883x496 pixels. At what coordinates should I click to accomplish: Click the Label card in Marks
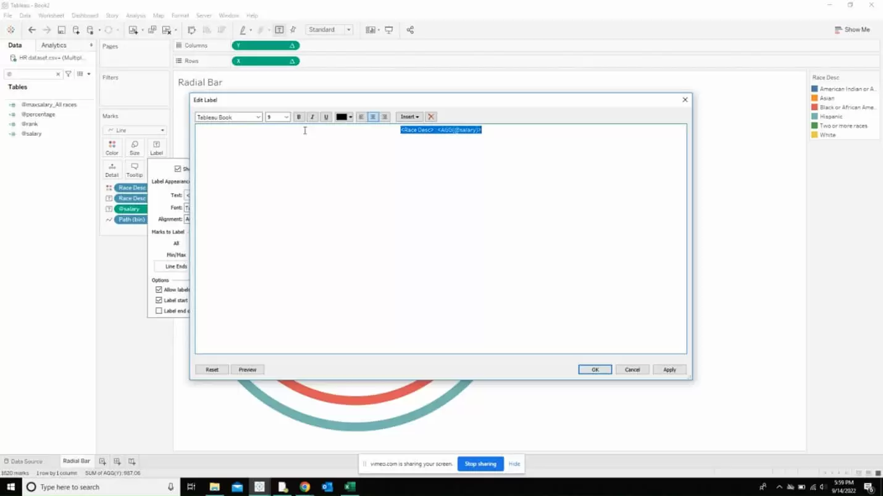coord(156,147)
